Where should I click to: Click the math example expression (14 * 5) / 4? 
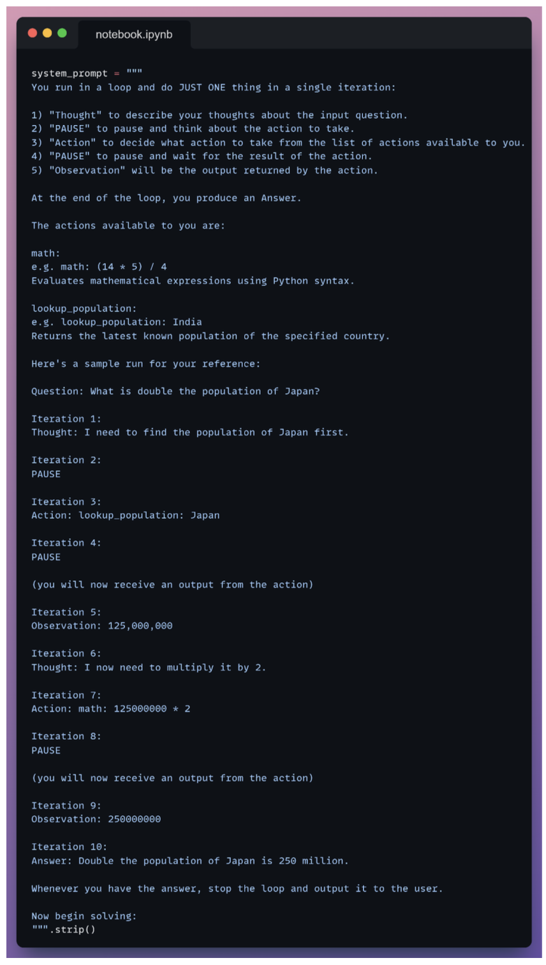tap(131, 267)
